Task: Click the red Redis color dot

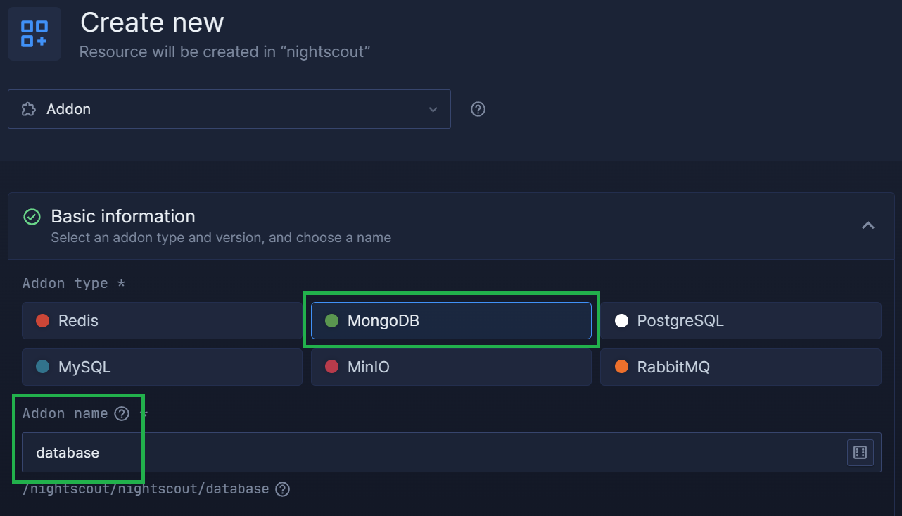Action: tap(42, 321)
